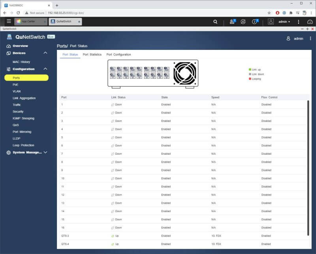Click the fan graphic on switch diagram
The height and width of the screenshot is (254, 316).
(185, 73)
